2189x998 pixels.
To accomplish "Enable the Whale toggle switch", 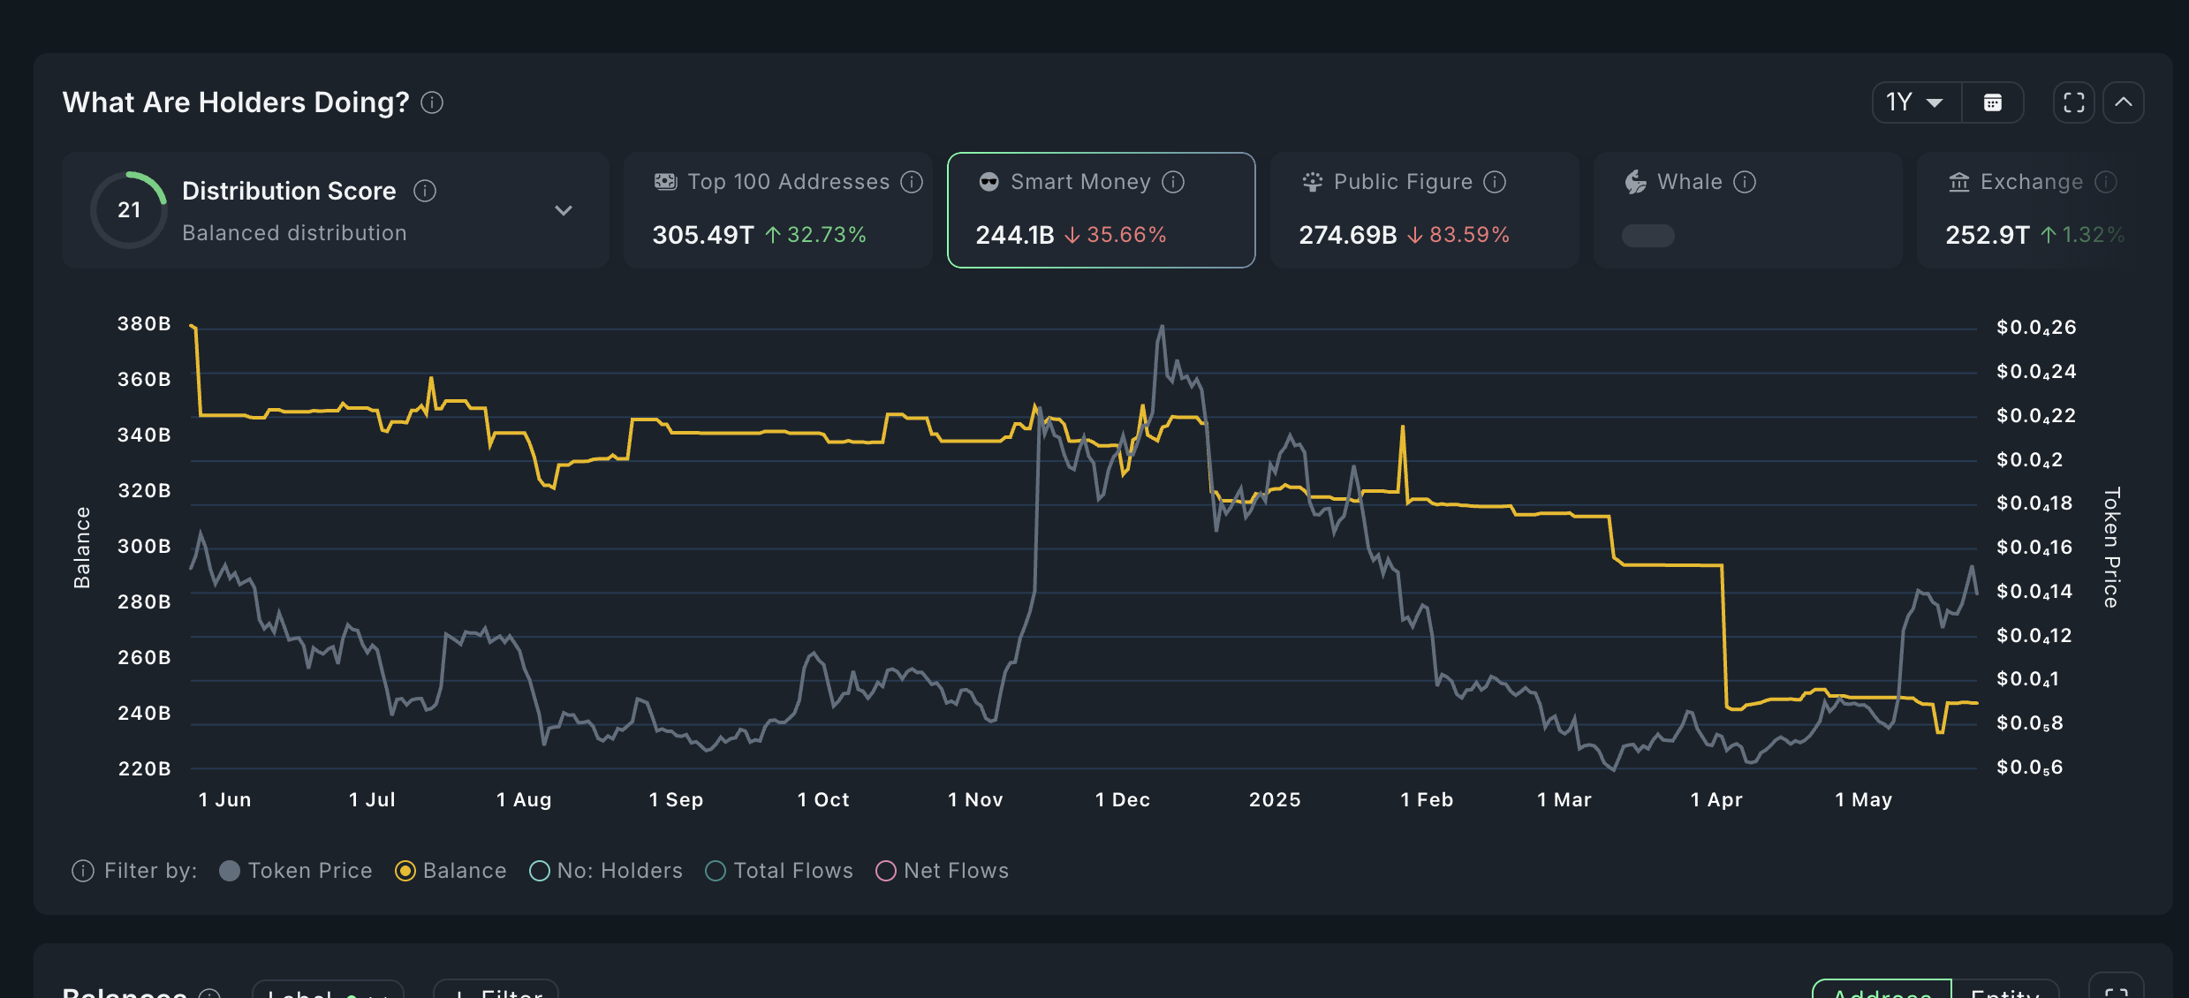I will (x=1647, y=236).
